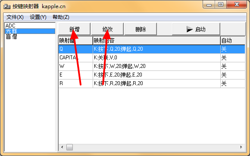Click the 修改 button
Image resolution: width=250 pixels, height=156 pixels.
(107, 29)
